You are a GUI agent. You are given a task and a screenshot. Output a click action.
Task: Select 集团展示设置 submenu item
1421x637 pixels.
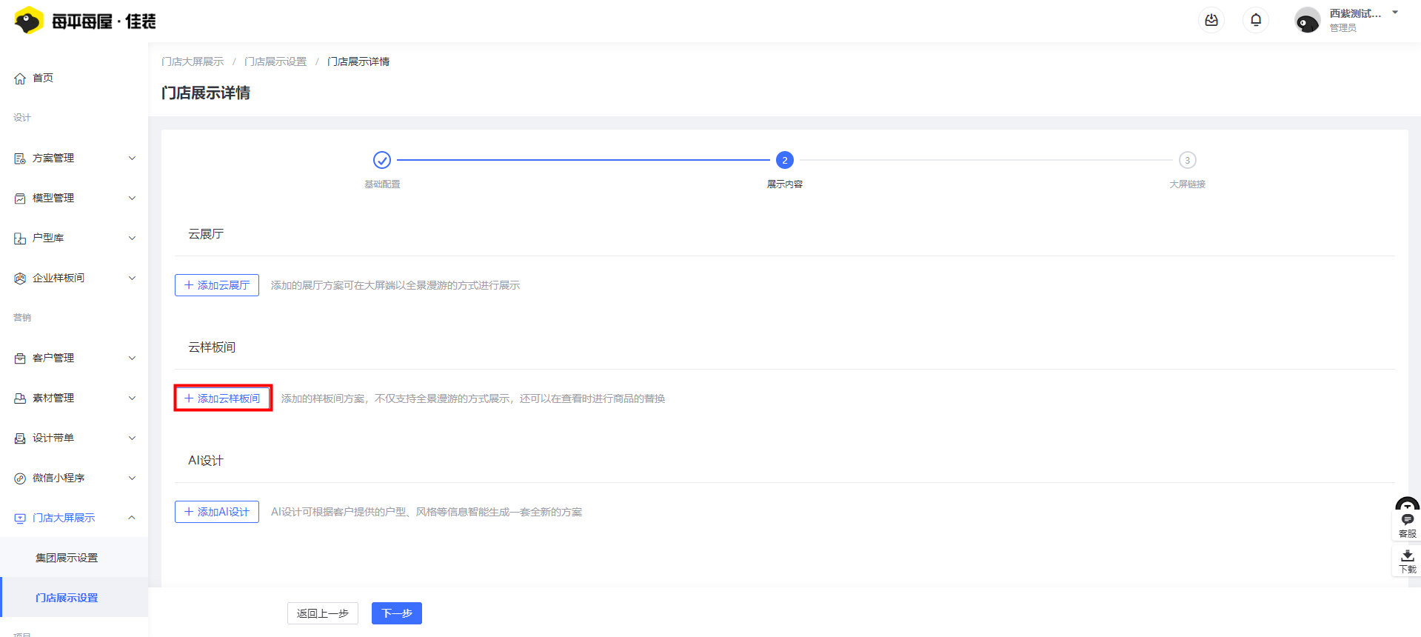[x=74, y=558]
